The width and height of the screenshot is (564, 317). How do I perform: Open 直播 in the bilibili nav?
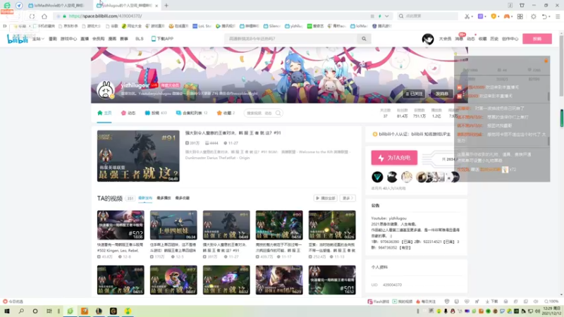coord(85,39)
